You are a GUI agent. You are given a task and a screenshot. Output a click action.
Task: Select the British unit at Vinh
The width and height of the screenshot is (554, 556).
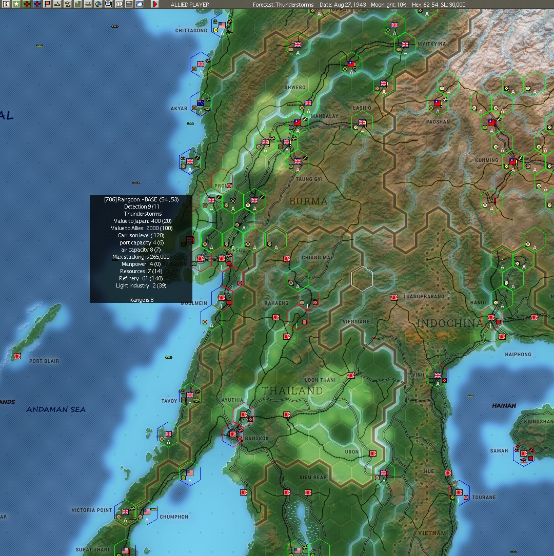(438, 376)
